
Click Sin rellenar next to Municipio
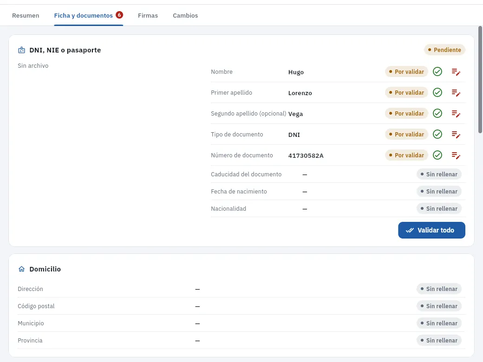pos(439,323)
